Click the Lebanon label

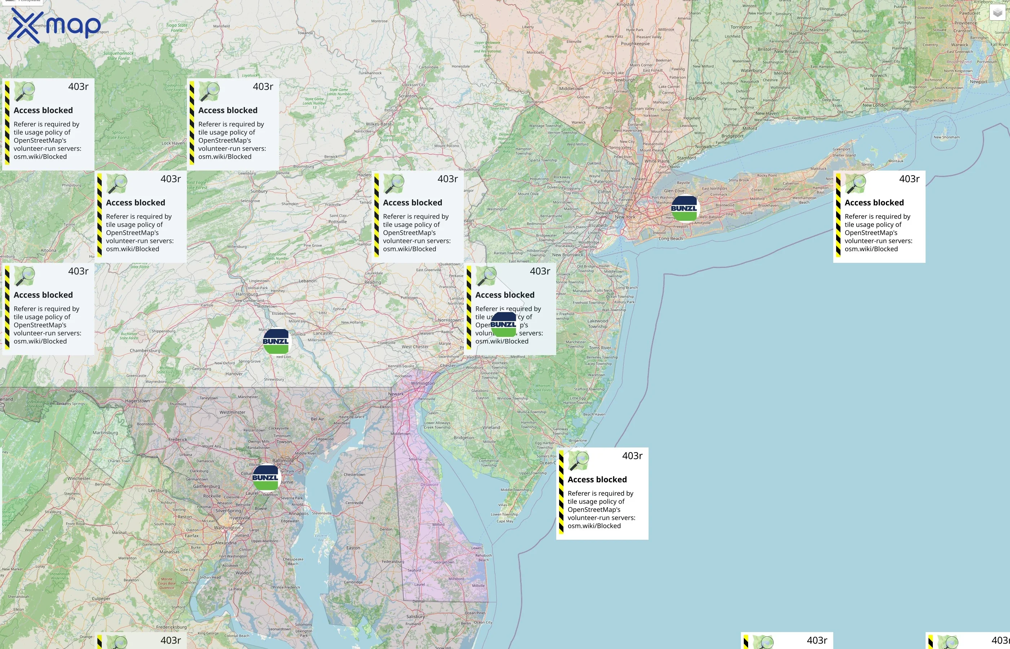(307, 281)
